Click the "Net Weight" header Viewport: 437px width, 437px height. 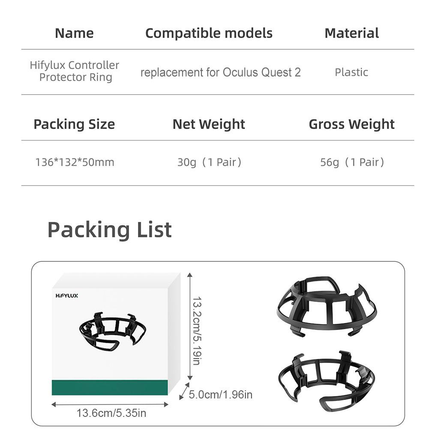point(209,124)
